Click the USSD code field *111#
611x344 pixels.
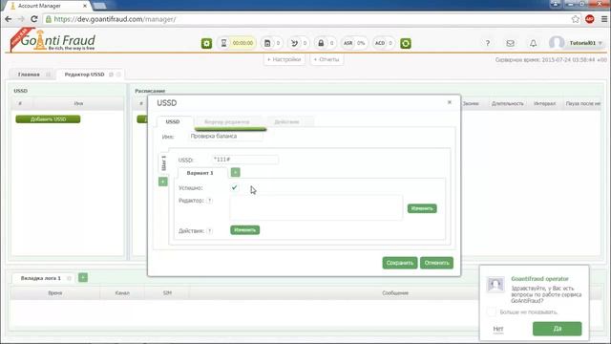coord(244,160)
